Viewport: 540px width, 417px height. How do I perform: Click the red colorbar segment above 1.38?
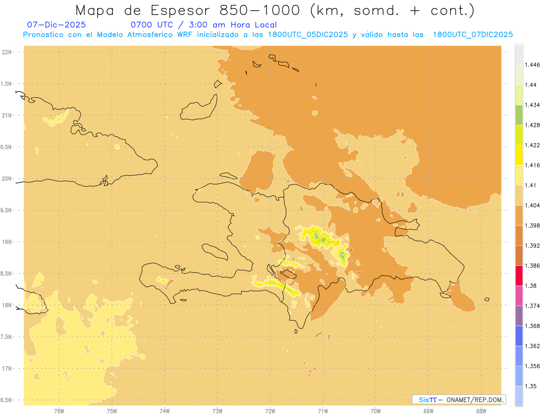[519, 276]
